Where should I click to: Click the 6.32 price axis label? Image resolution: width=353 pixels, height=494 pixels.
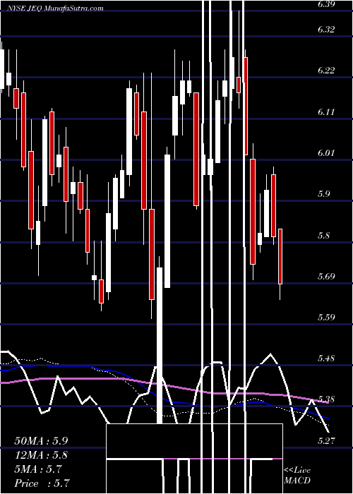pyautogui.click(x=325, y=30)
